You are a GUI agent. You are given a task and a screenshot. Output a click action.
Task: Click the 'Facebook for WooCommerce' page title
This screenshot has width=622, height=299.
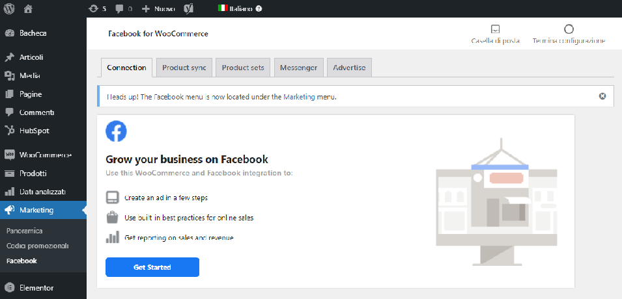[x=158, y=34]
